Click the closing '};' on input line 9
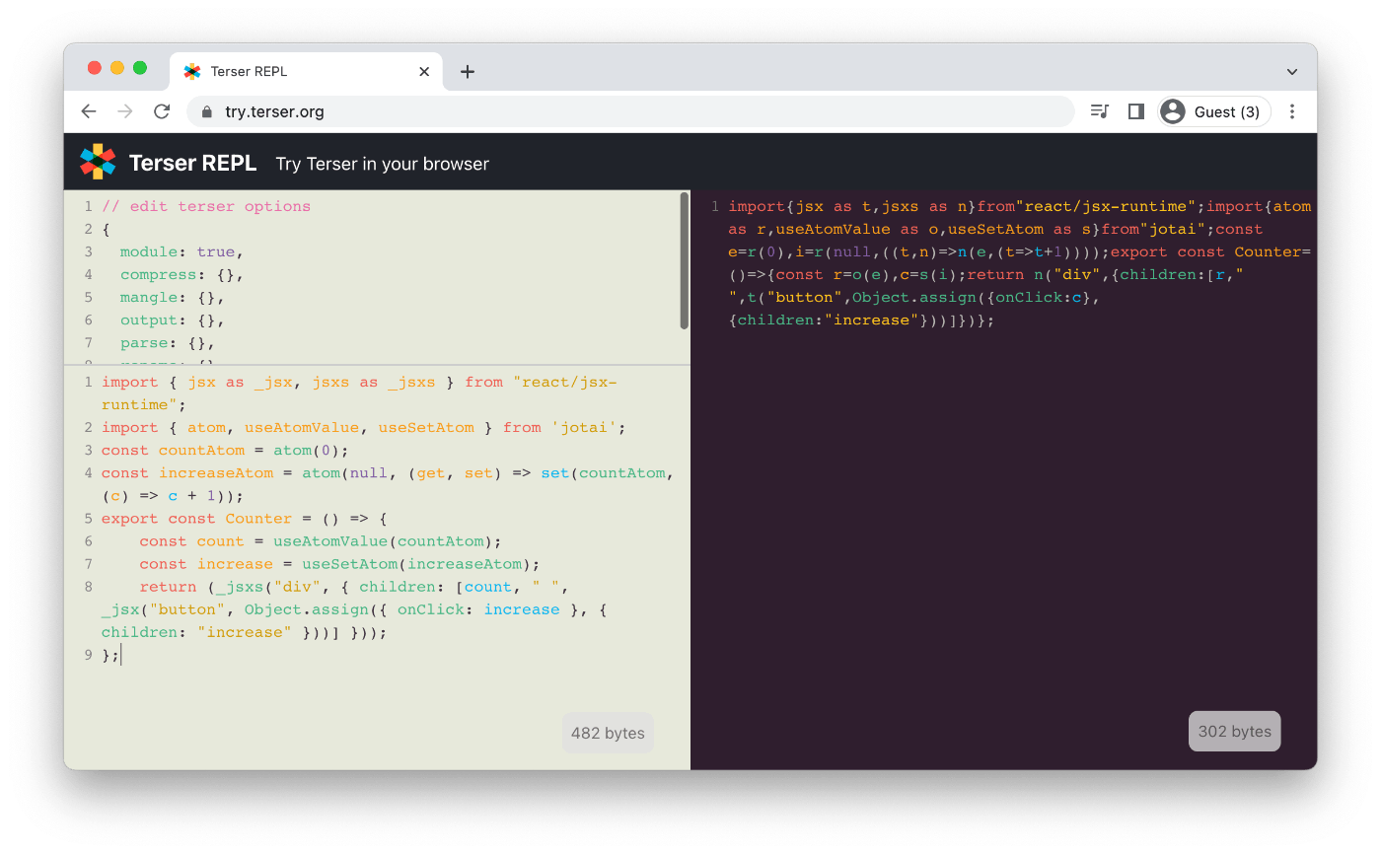The width and height of the screenshot is (1381, 854). point(110,655)
